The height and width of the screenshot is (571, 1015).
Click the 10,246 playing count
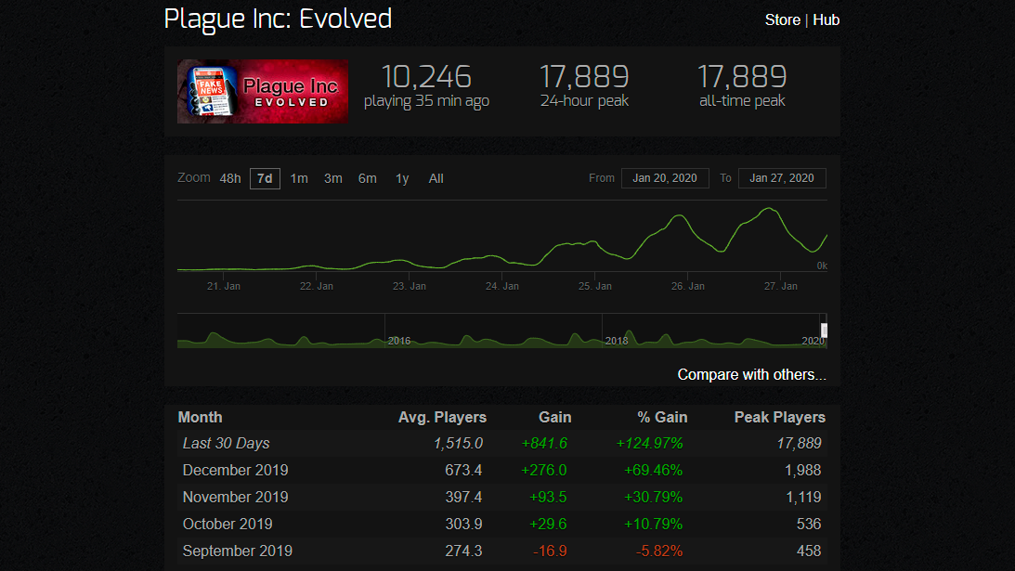click(x=426, y=77)
